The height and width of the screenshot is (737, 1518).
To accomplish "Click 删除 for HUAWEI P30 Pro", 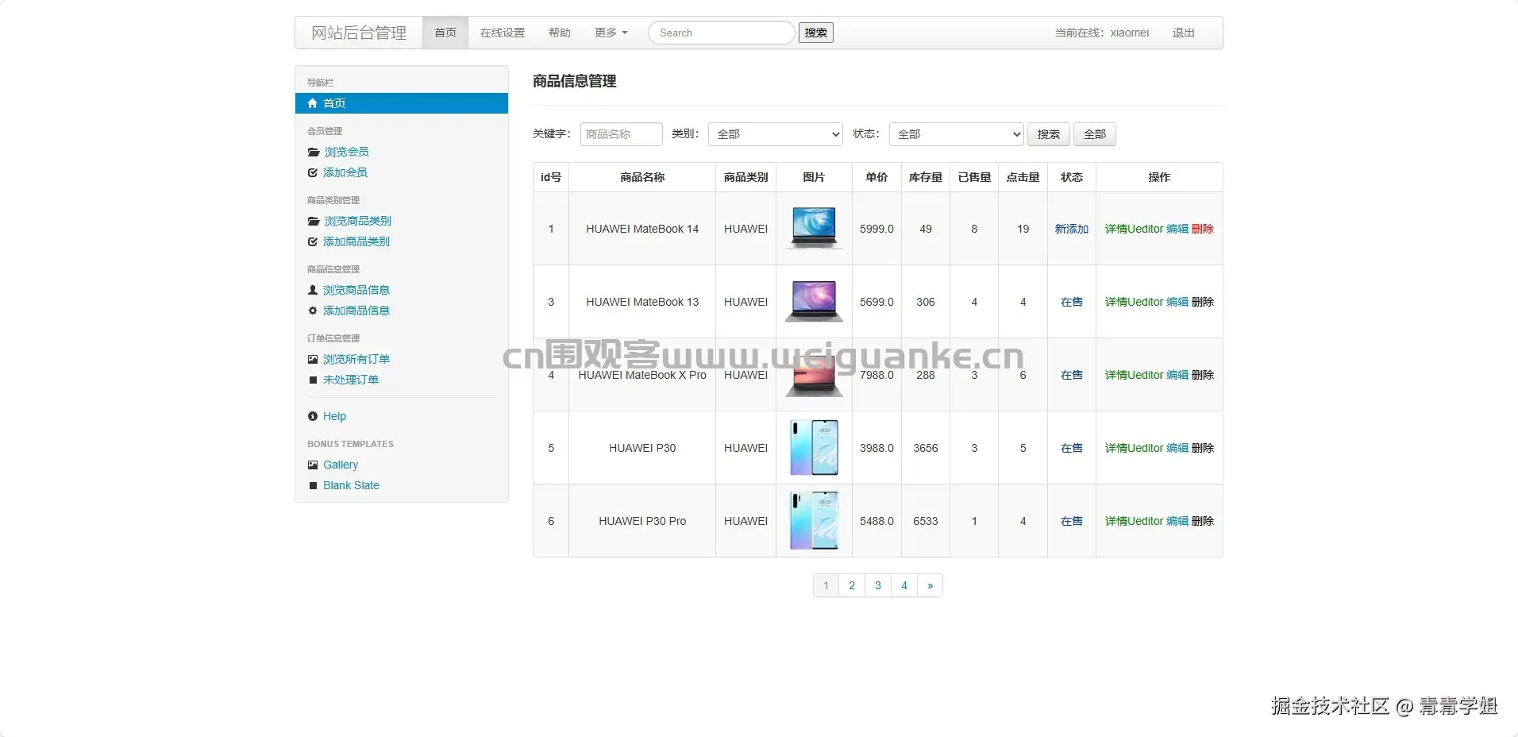I will (x=1203, y=521).
